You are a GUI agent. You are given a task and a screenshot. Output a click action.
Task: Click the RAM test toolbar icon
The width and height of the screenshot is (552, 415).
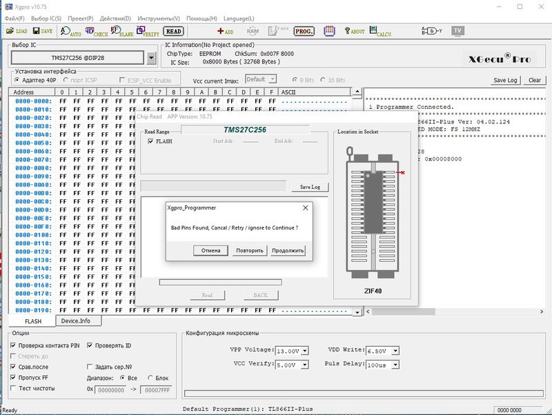coord(253,31)
